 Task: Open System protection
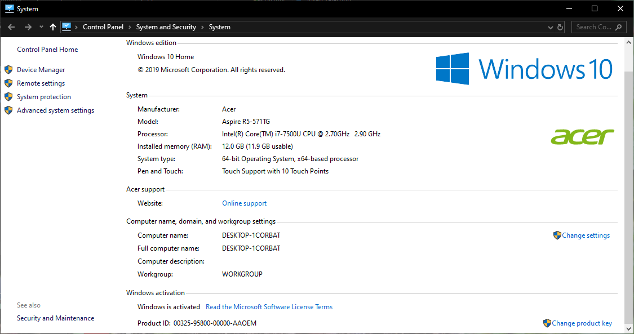pos(44,97)
